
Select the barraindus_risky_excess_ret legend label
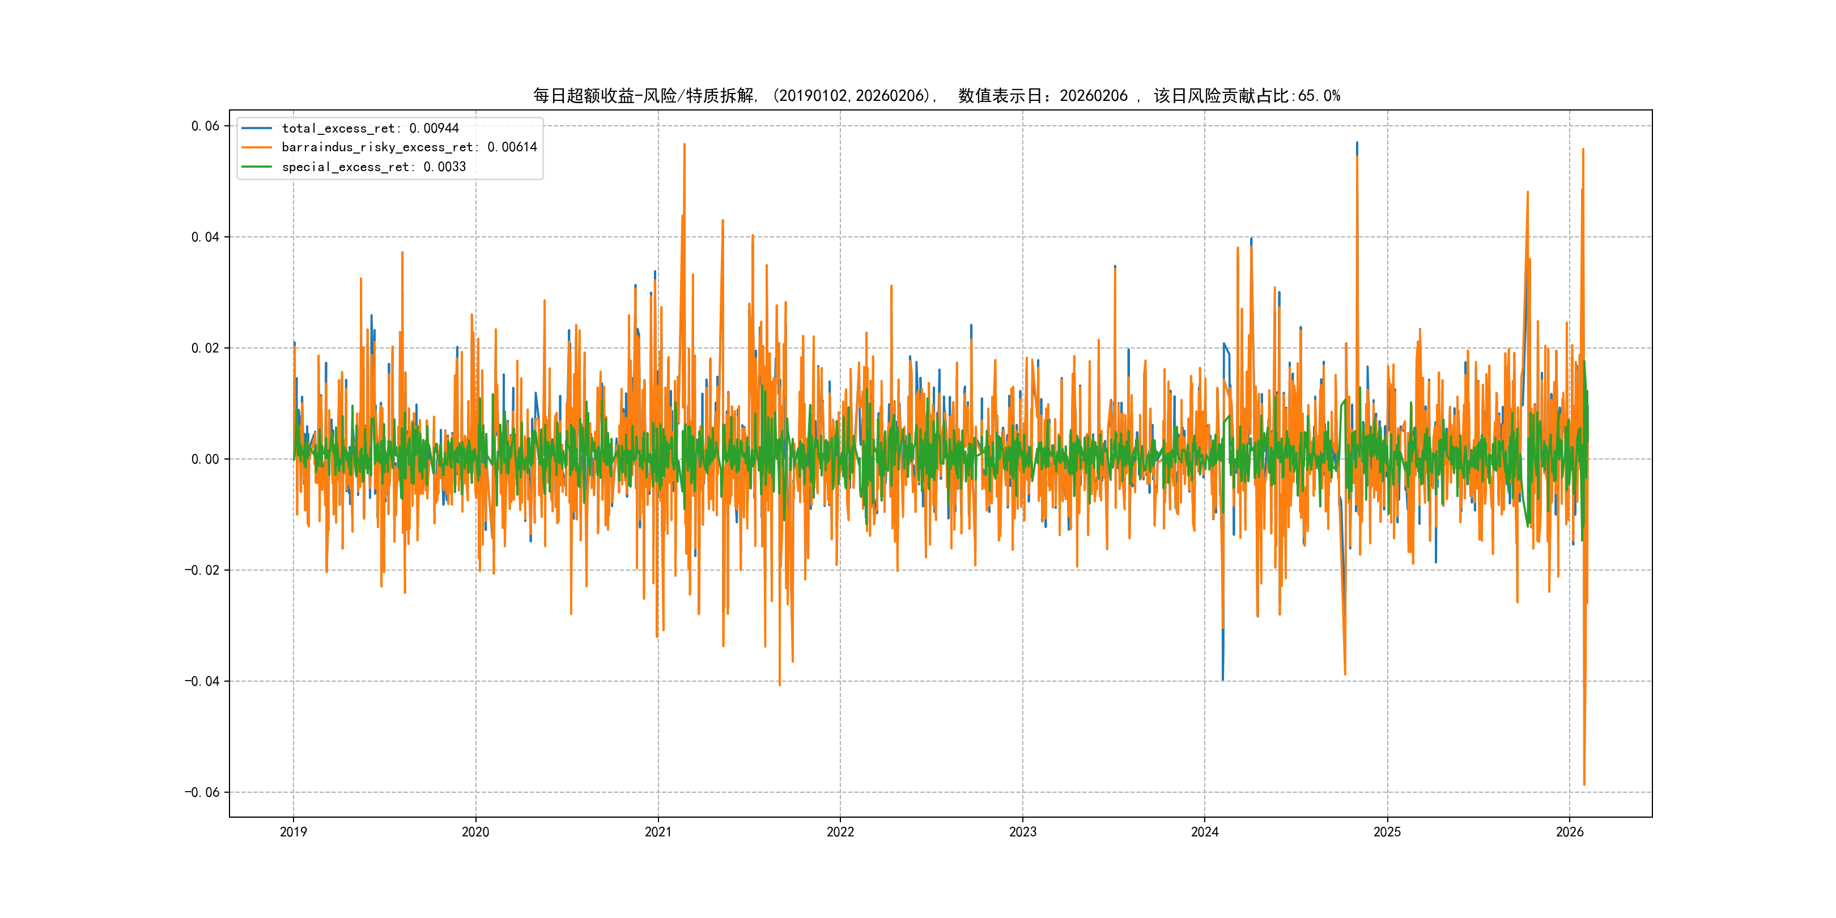pos(409,147)
